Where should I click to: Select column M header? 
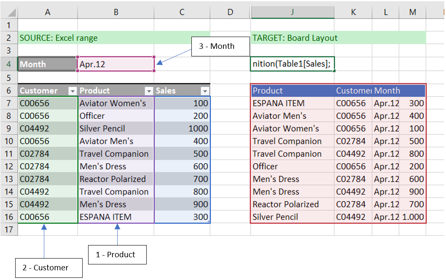pos(412,12)
